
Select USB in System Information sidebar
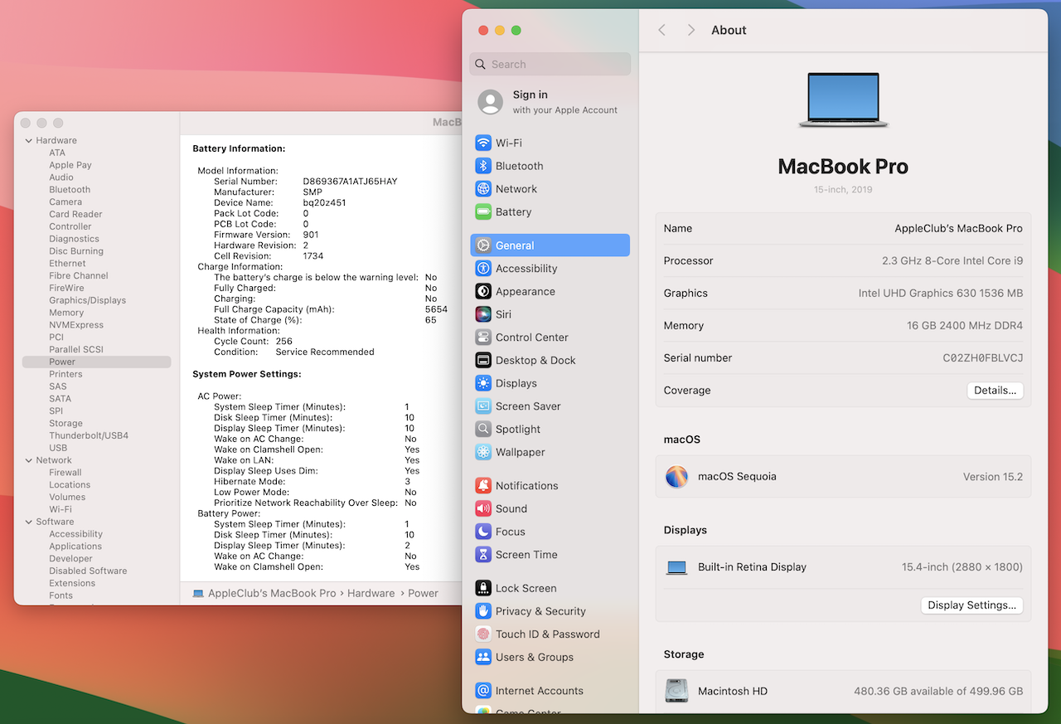(58, 448)
